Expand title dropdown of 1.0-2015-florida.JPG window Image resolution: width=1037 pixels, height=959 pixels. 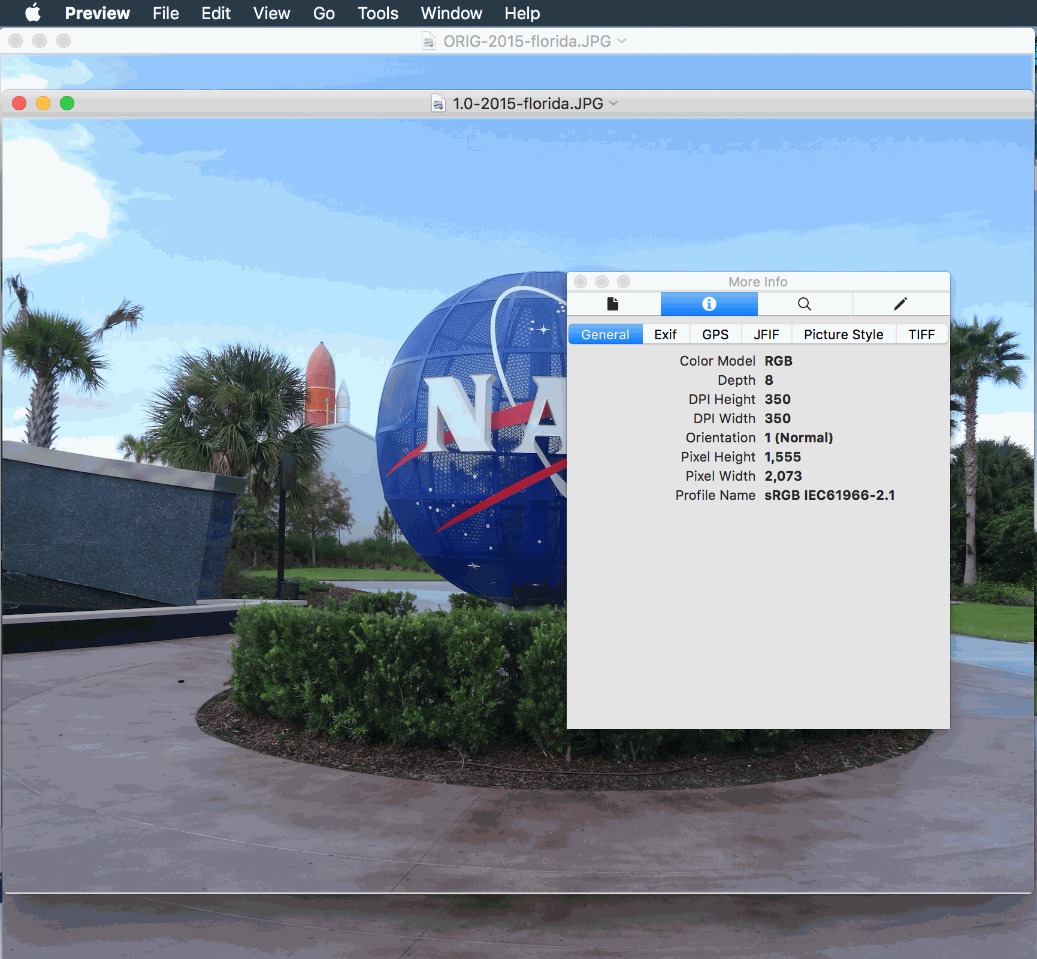point(614,103)
